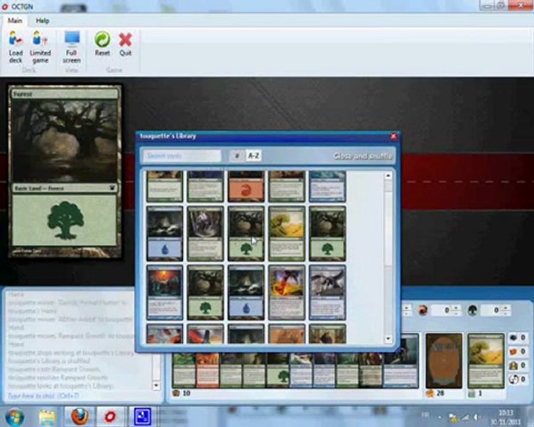534x427 pixels.
Task: Click the Search cards field in Library
Action: click(182, 156)
